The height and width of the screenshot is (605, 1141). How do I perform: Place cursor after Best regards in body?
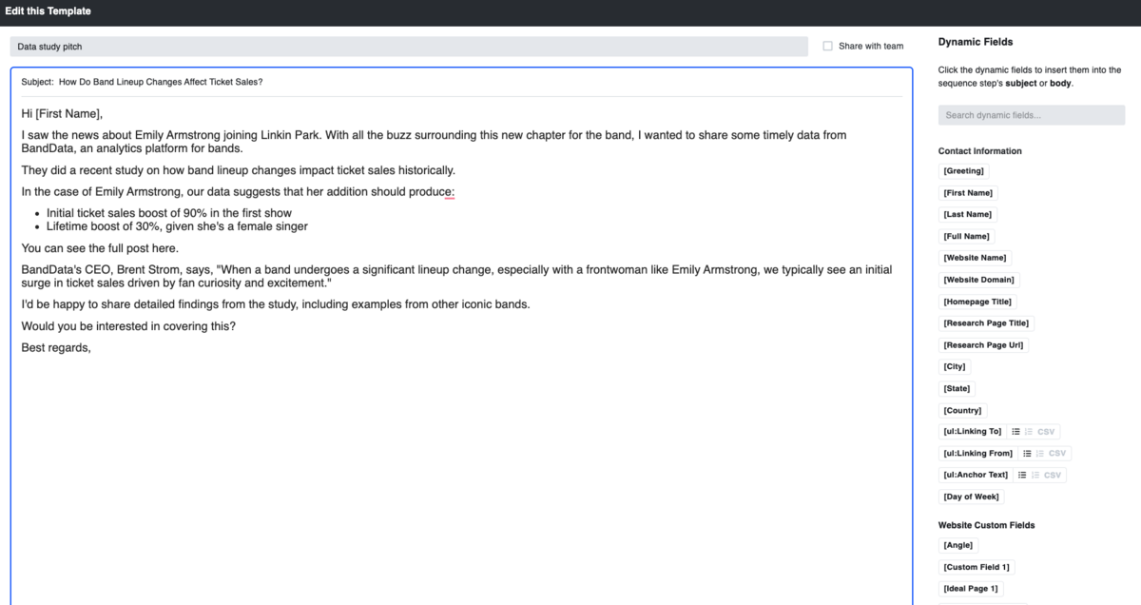(92, 347)
